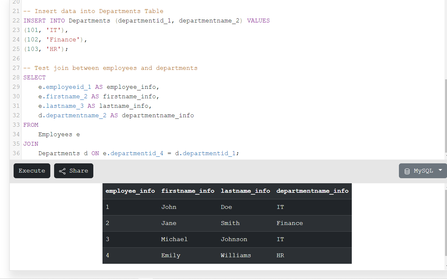447x279 pixels.
Task: Click line number 28 in the gutter
Action: click(16, 77)
